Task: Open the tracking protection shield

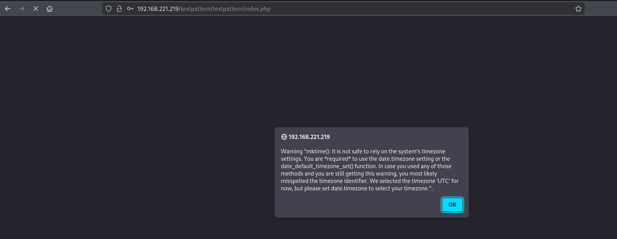Action: (109, 9)
